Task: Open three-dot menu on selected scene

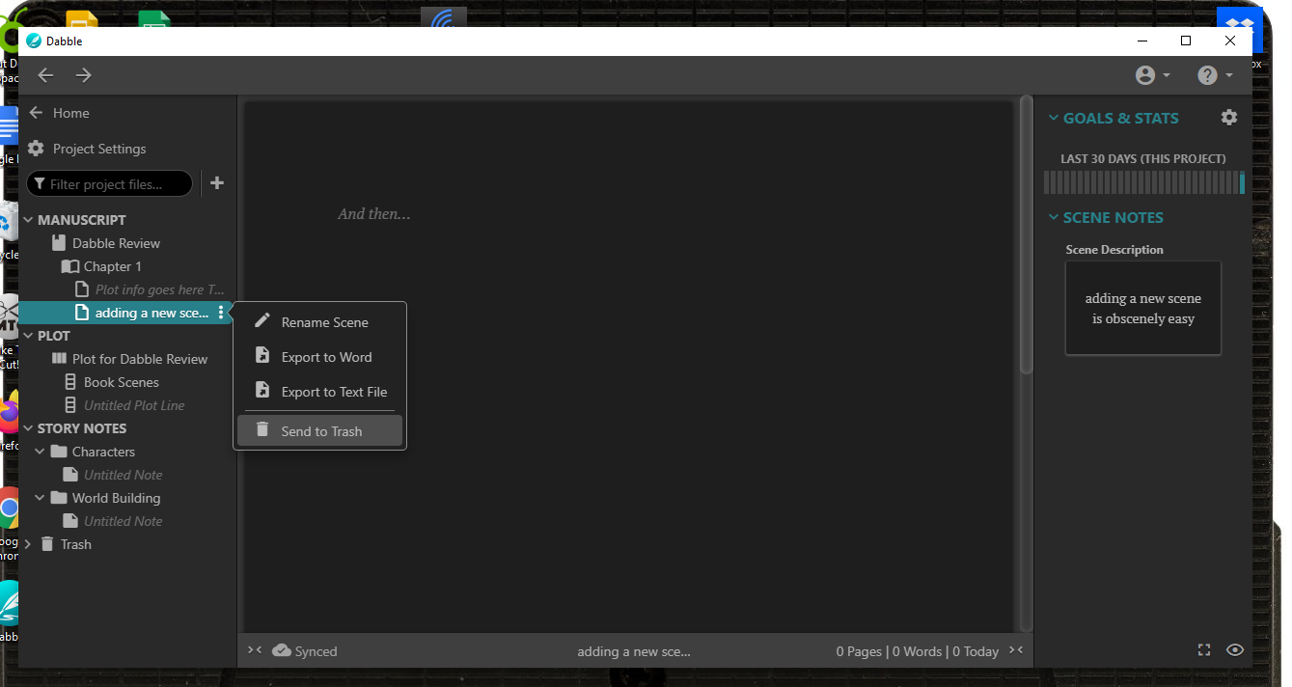Action: tap(221, 313)
